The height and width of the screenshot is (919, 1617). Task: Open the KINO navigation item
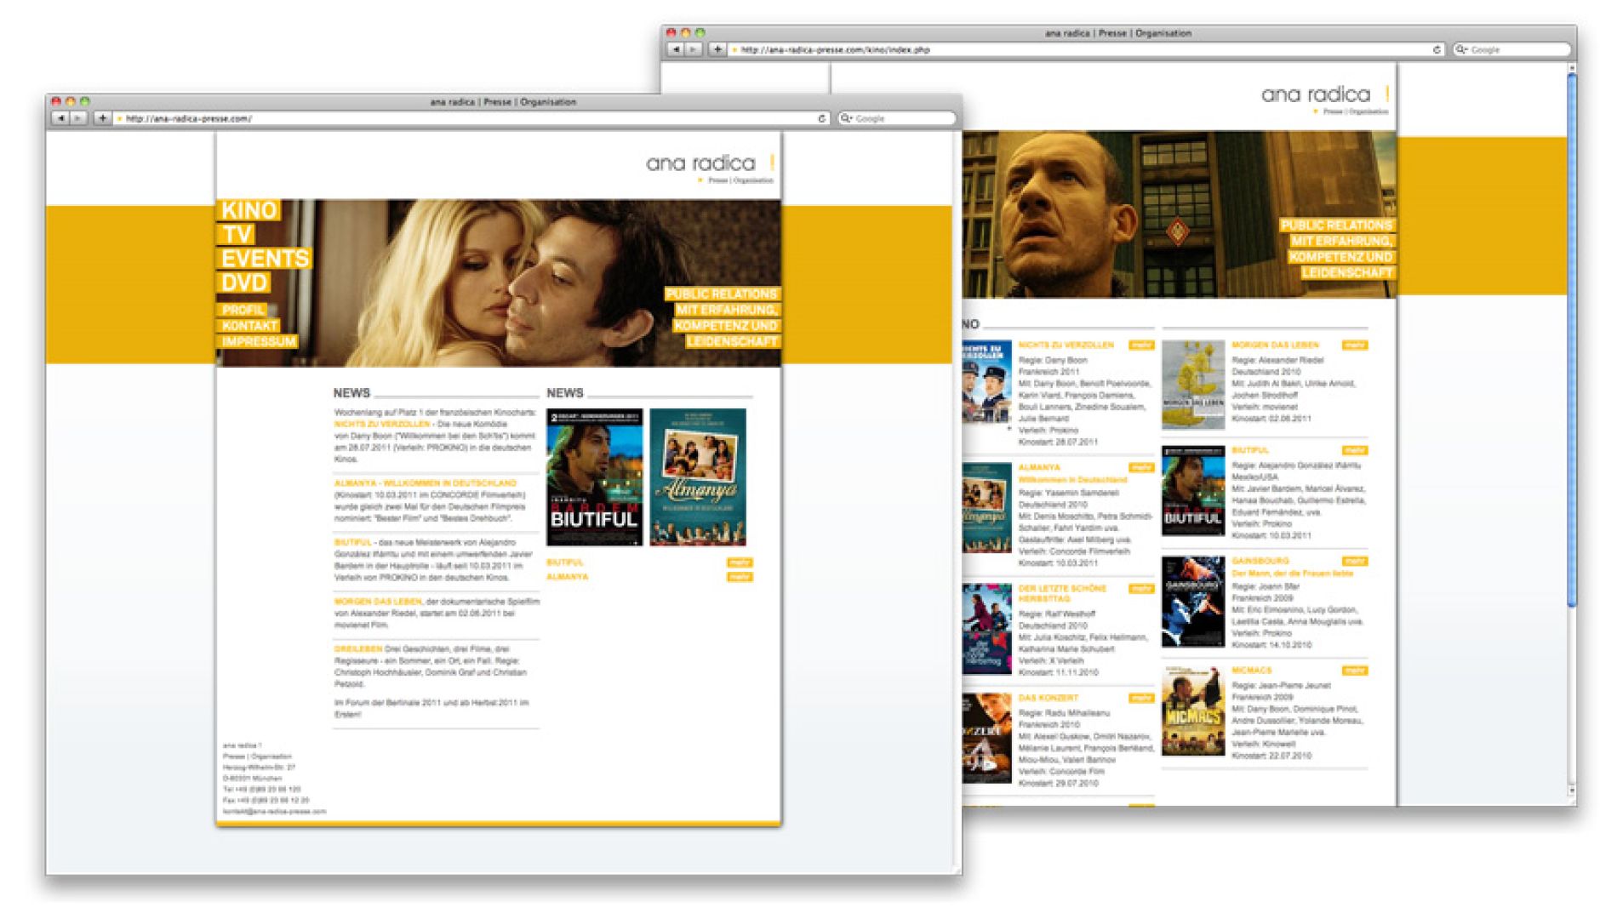click(249, 210)
